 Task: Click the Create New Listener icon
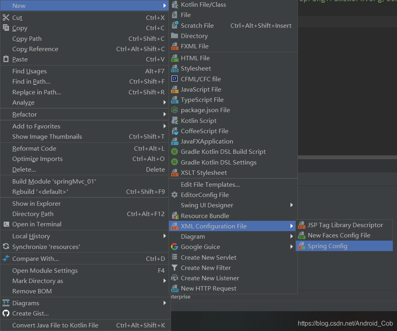coord(175,278)
